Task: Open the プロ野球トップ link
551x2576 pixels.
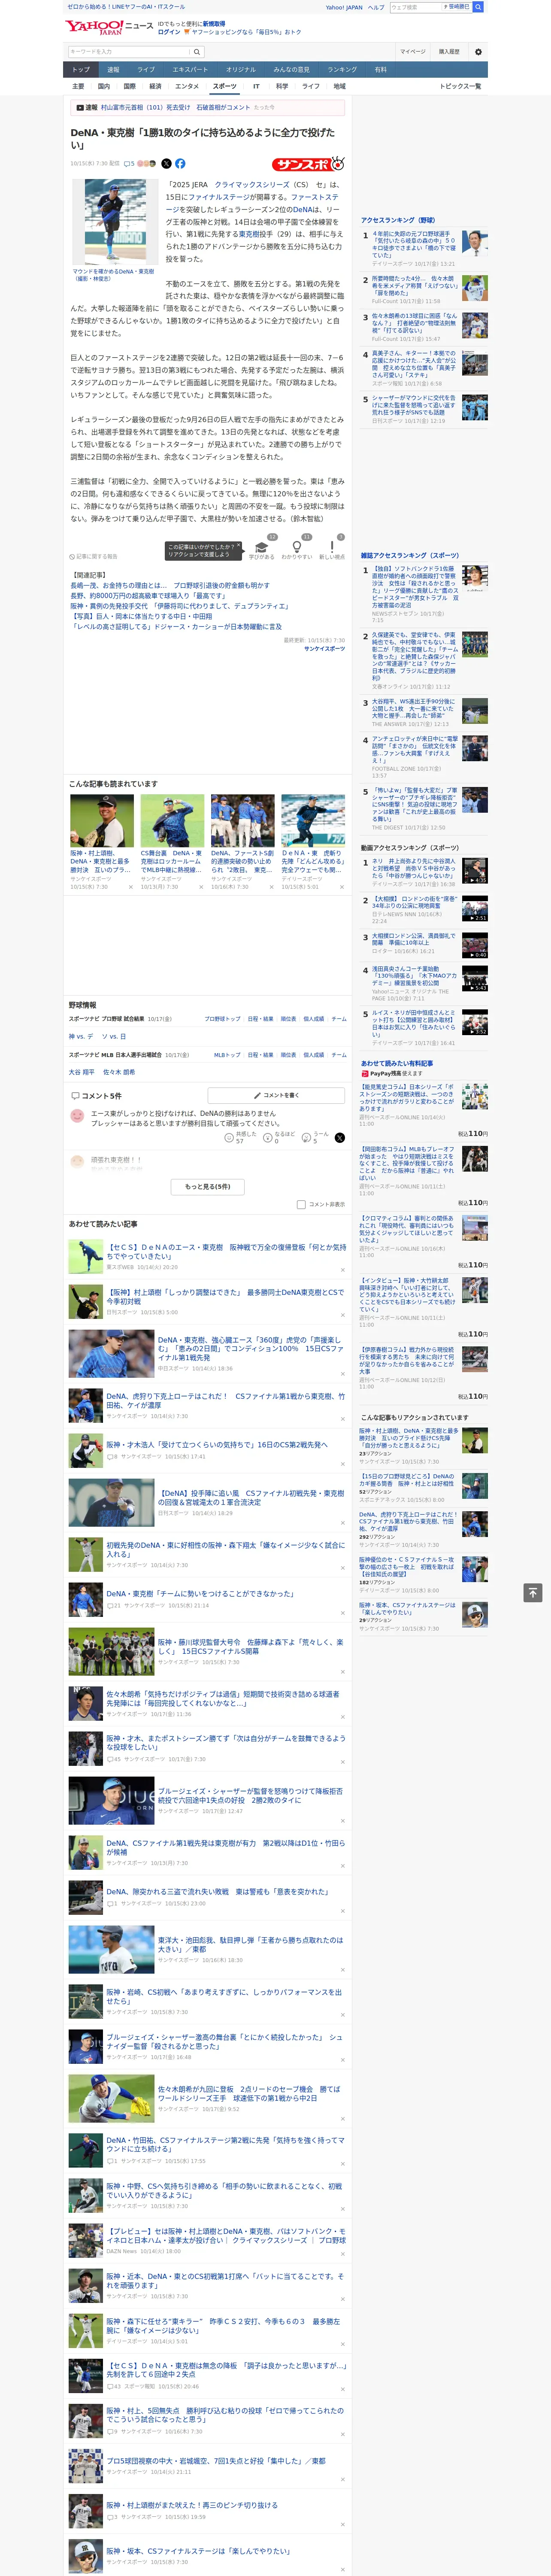Action: coord(222,1019)
